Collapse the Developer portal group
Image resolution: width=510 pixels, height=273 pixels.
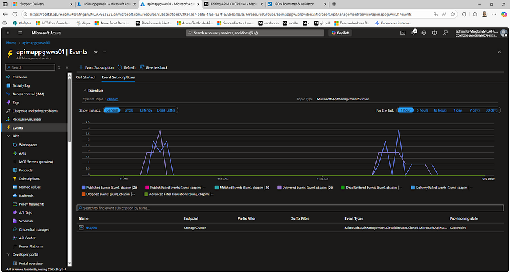9,254
